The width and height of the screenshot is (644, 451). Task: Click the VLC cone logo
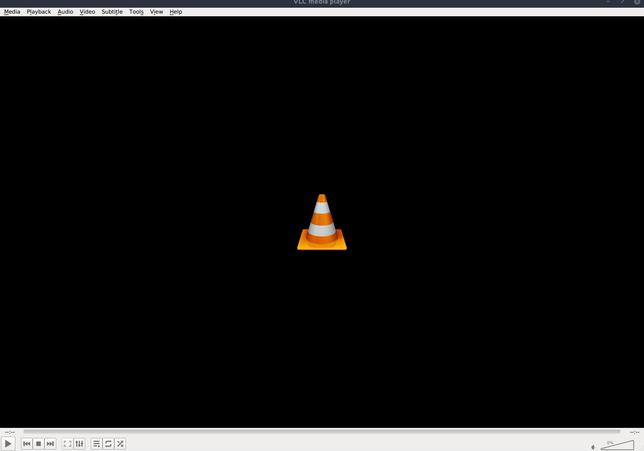322,222
